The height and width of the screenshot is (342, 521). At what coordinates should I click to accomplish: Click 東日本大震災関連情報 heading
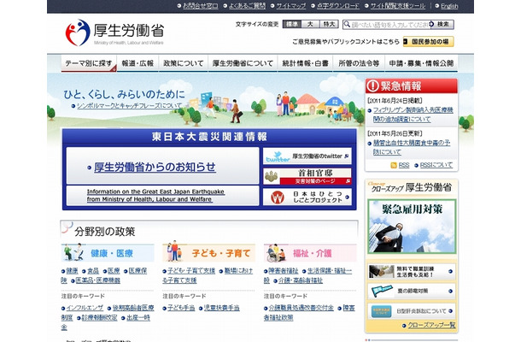[209, 137]
